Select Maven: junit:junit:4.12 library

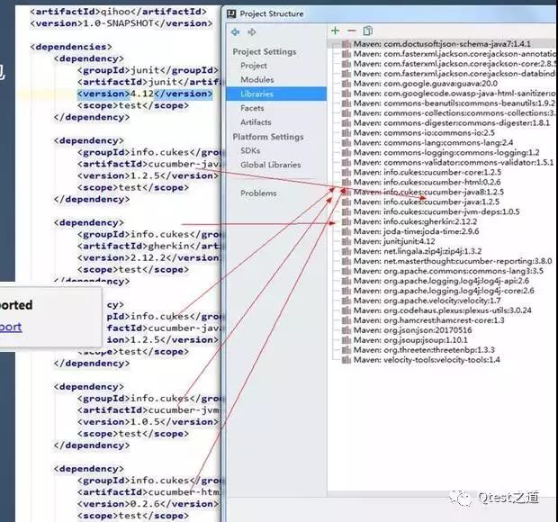[394, 241]
